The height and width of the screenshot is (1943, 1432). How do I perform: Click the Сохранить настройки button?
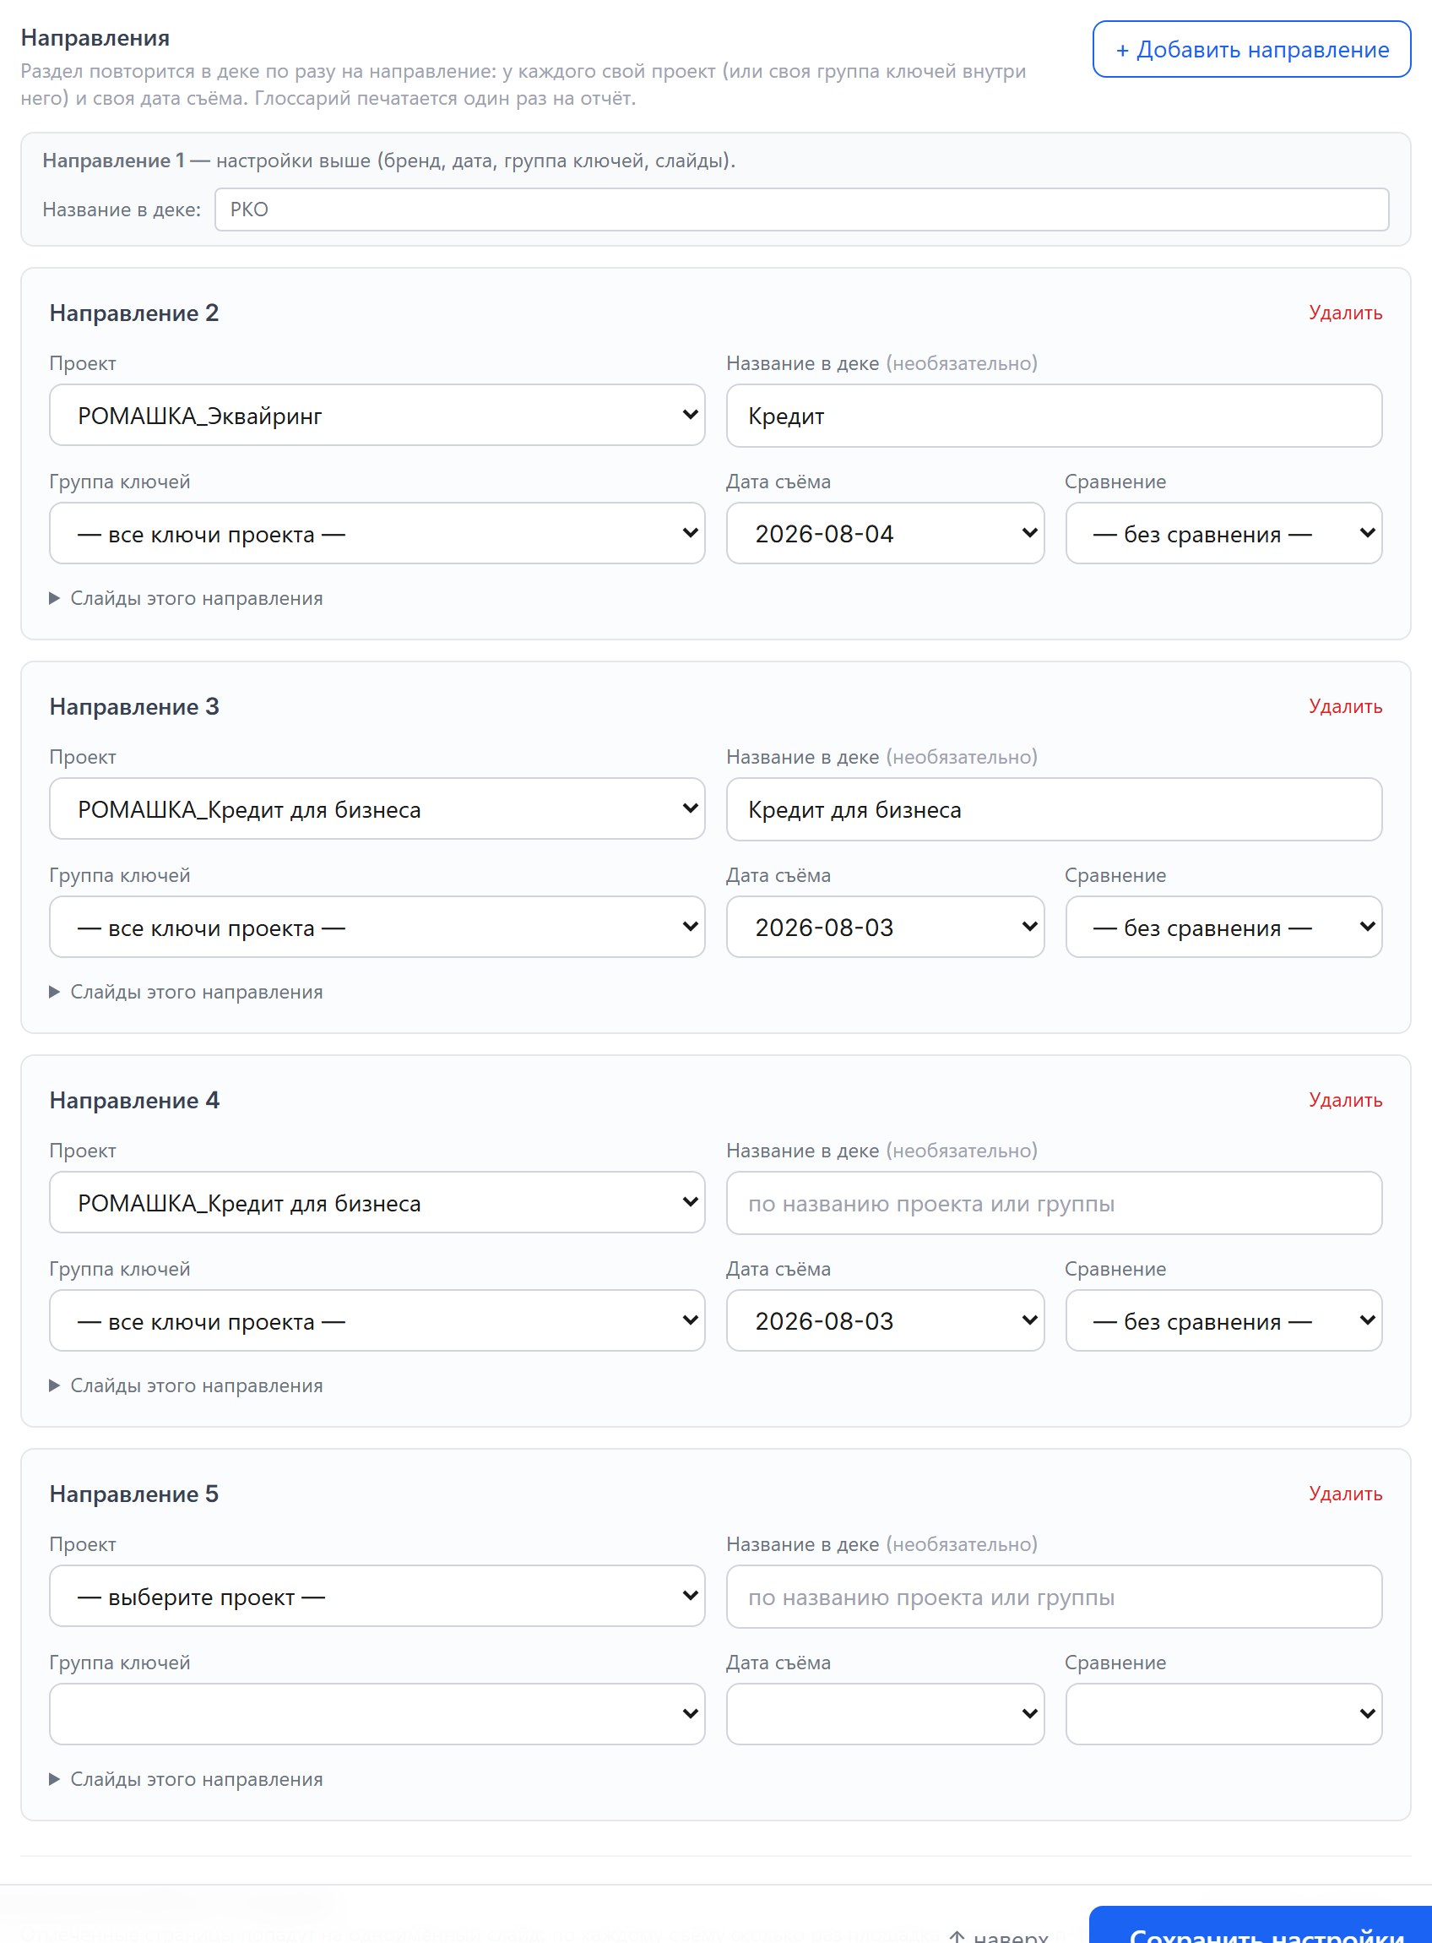point(1261,1924)
